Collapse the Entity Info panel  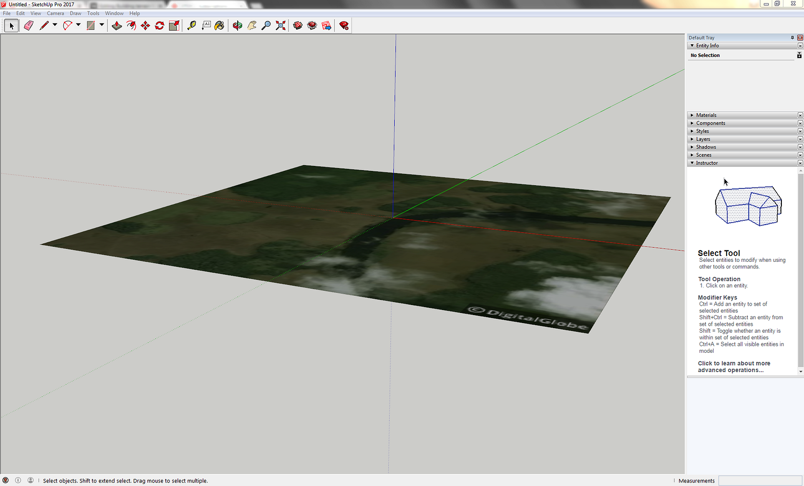[x=692, y=46]
